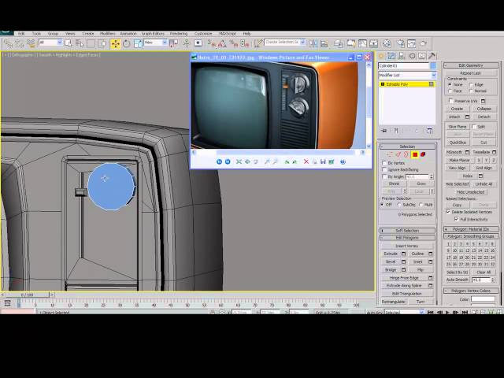Open the View reference coordinate dropdown
Screen dimensions: 504x378
156,43
